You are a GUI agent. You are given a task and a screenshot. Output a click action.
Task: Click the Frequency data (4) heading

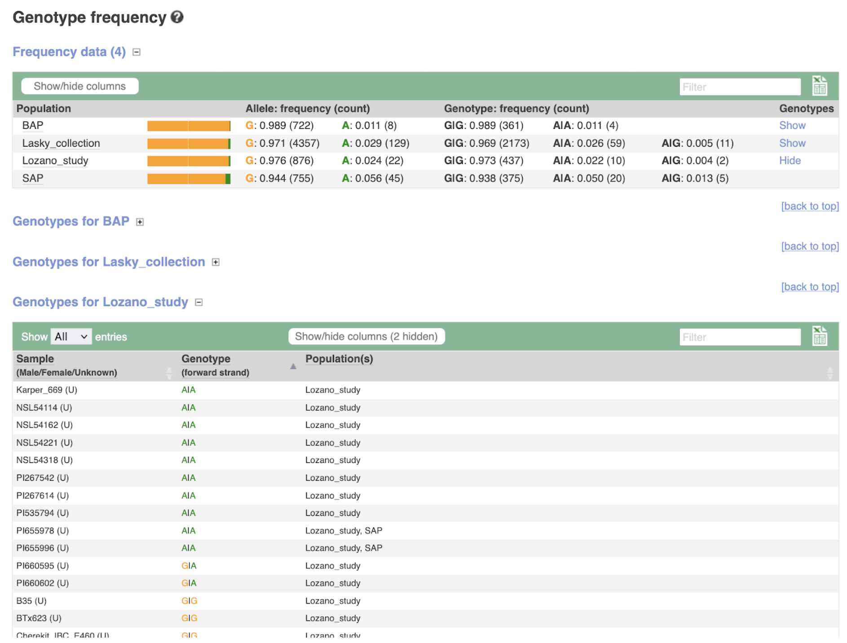69,52
